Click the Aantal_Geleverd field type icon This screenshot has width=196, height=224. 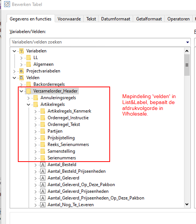pyautogui.click(x=43, y=178)
